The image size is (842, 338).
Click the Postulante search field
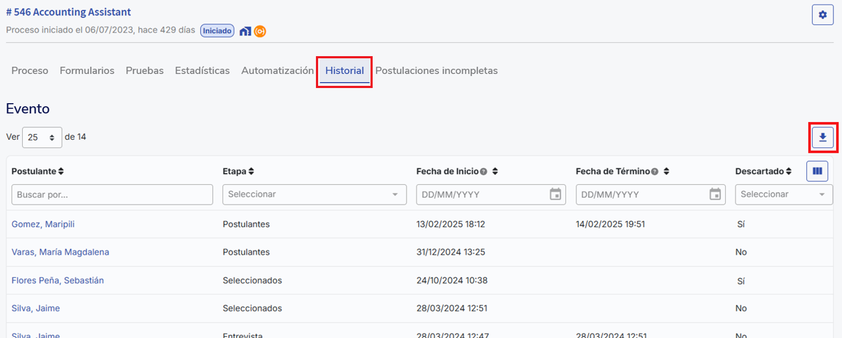112,194
